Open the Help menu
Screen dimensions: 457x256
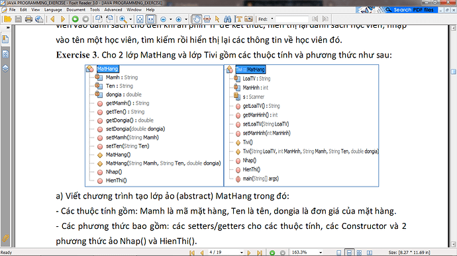[x=150, y=10]
